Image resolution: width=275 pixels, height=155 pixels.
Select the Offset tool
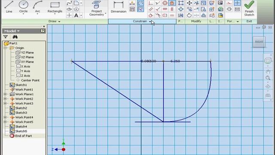pyautogui.click(x=203, y=15)
